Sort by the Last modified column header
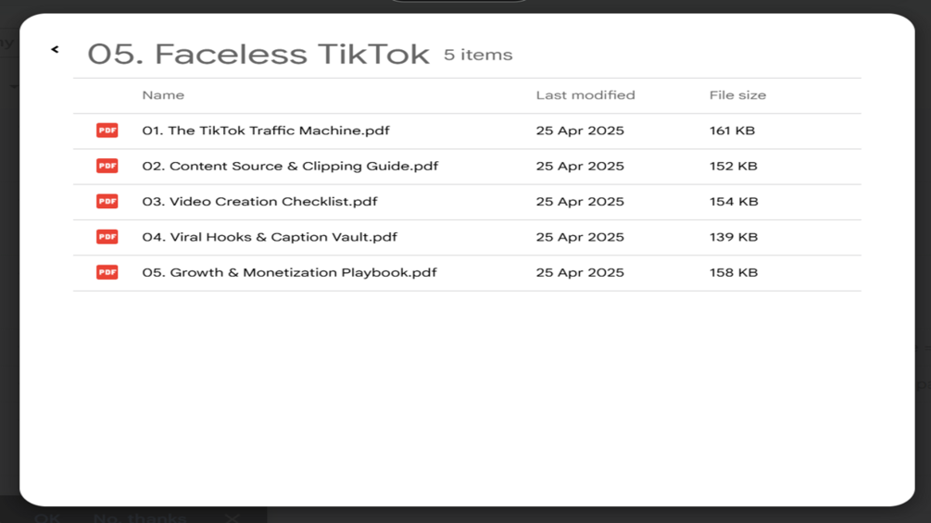Screen dimensions: 931x523 click(585, 95)
